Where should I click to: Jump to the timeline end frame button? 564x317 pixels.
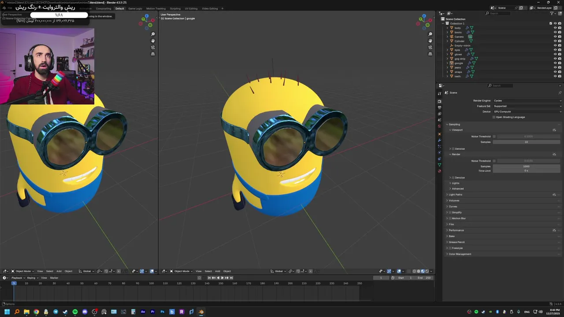click(x=231, y=278)
